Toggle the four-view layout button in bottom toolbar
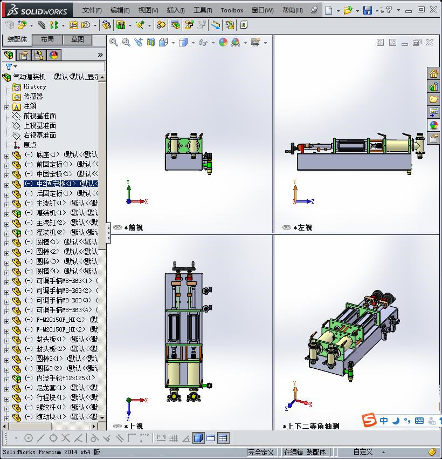This screenshot has height=459, width=442. tap(223, 438)
